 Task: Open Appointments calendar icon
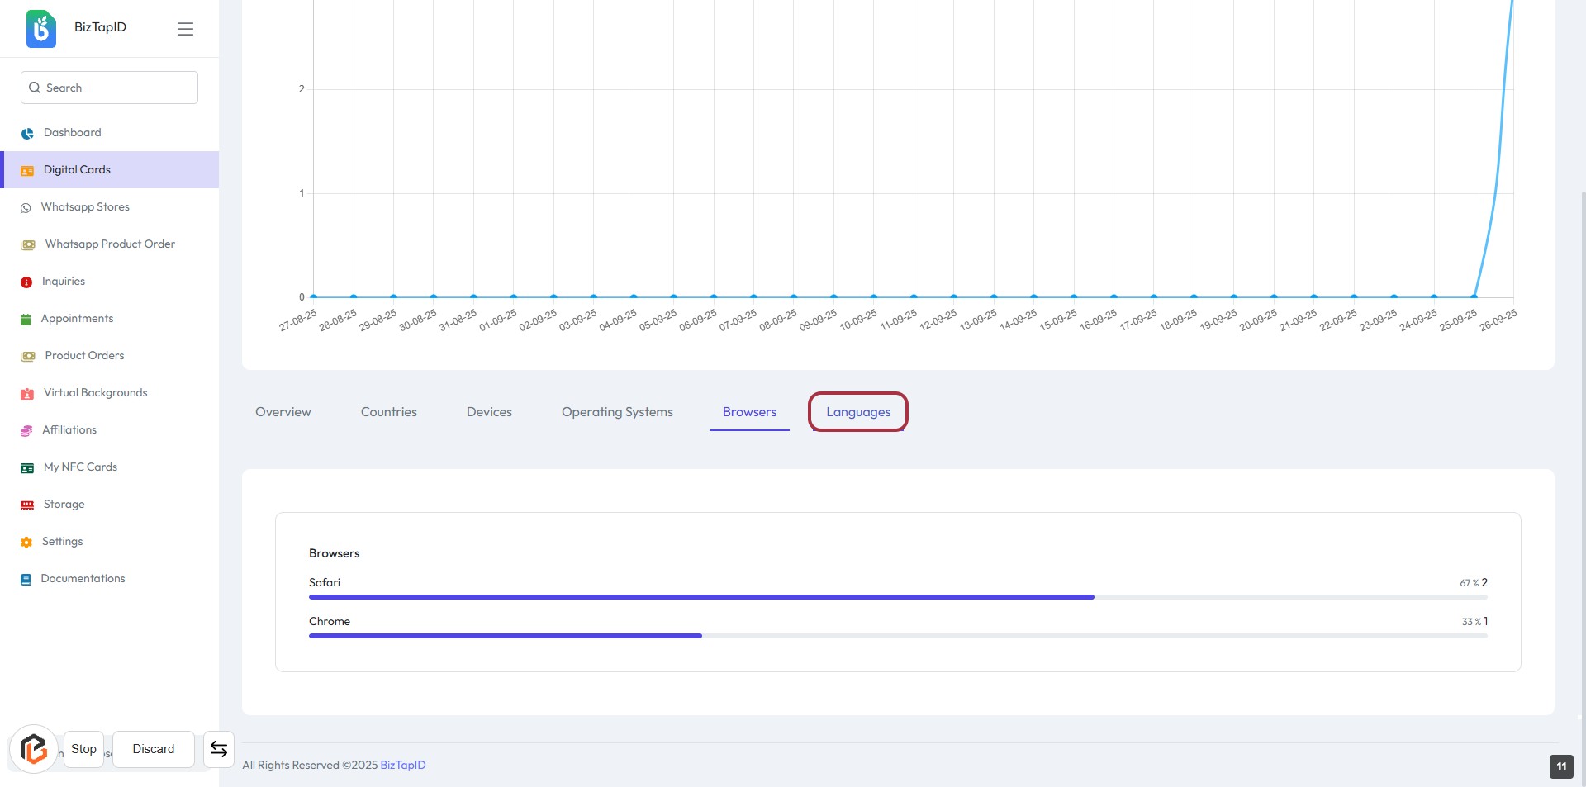[26, 320]
